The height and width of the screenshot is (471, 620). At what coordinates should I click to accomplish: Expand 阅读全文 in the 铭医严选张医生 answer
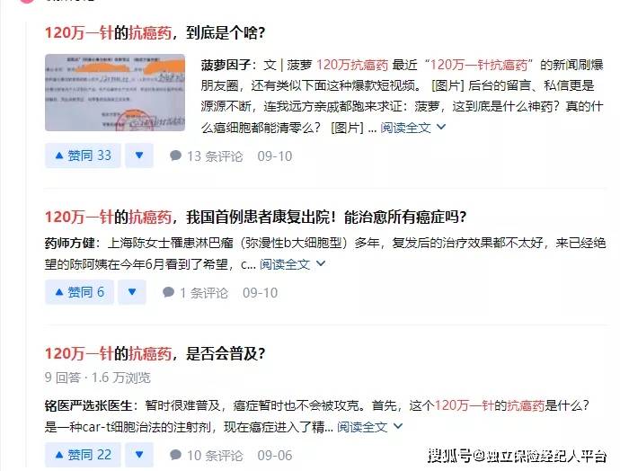pyautogui.click(x=369, y=427)
